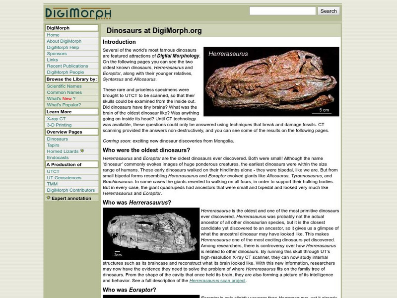
Task: Open the Sponsors page
Action: (x=57, y=54)
